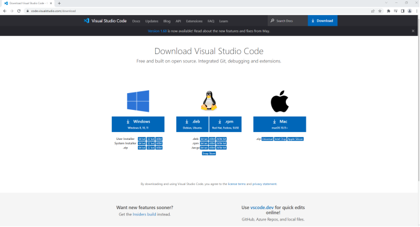
Task: Select Linux .deb ARM
Action: (x=212, y=139)
